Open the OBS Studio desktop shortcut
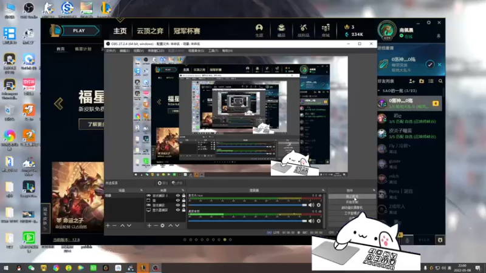Viewport: 486px width, 273px height. 29,10
